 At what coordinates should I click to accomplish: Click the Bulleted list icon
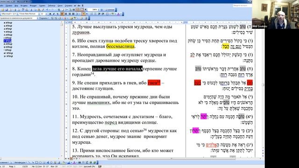pos(95,14)
